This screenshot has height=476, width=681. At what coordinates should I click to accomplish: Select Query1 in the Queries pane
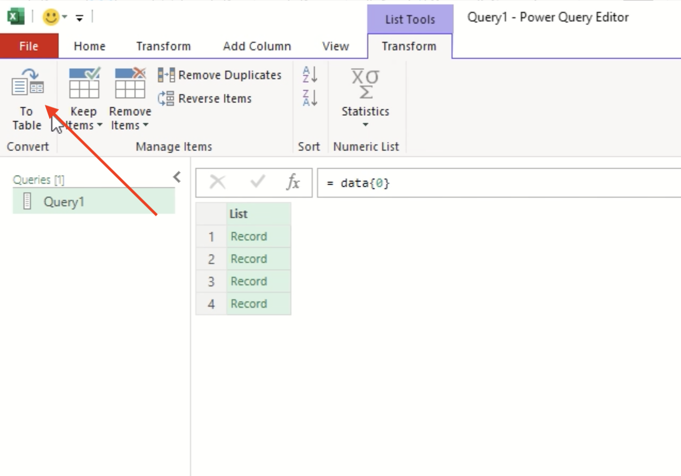(x=64, y=202)
